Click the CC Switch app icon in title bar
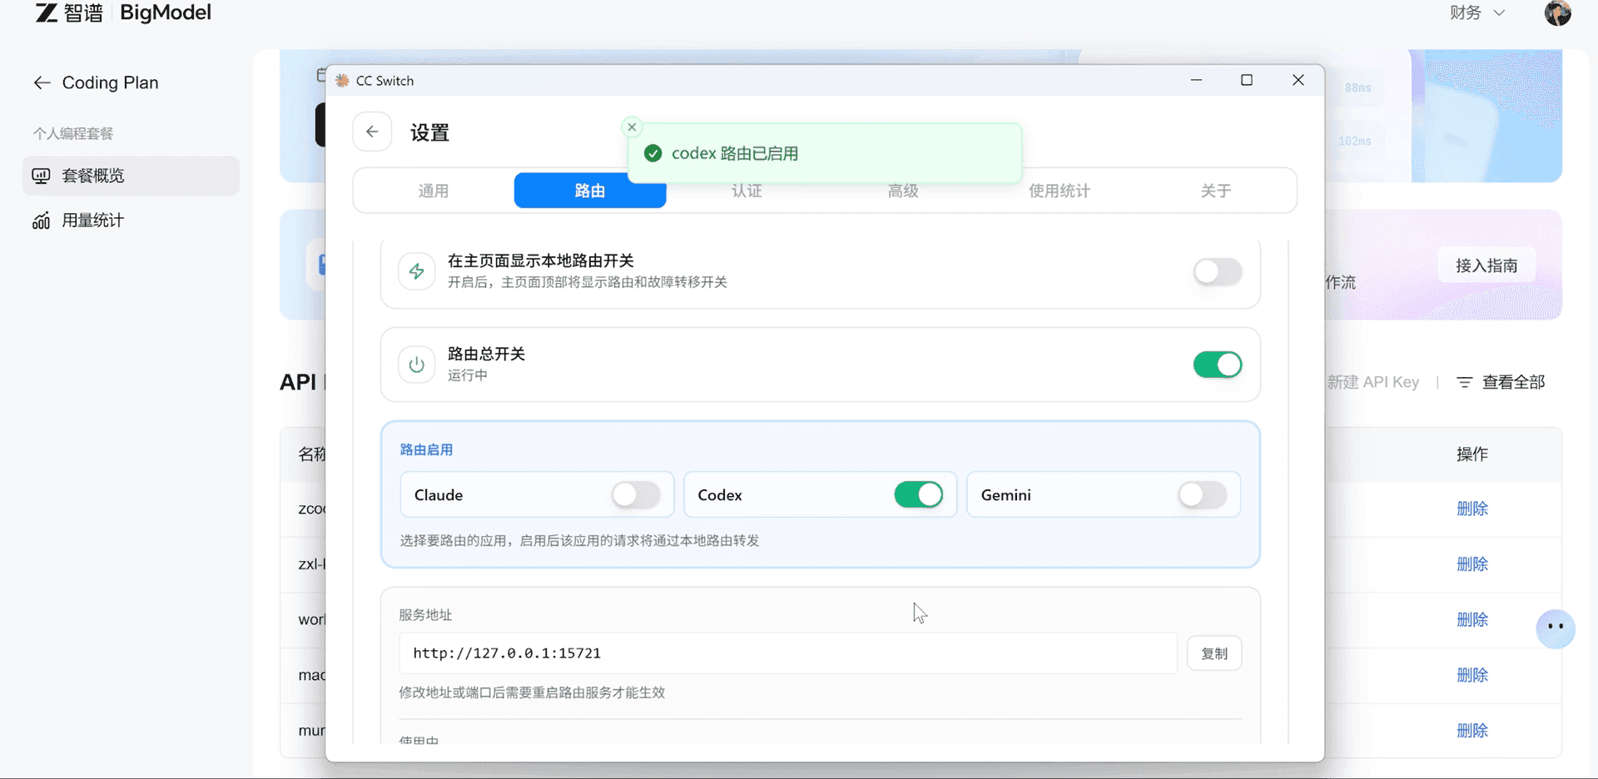This screenshot has height=779, width=1598. (342, 81)
